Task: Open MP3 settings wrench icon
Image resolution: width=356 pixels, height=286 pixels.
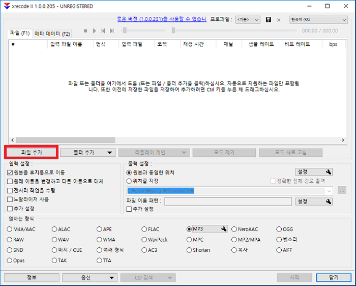Action: [x=224, y=229]
